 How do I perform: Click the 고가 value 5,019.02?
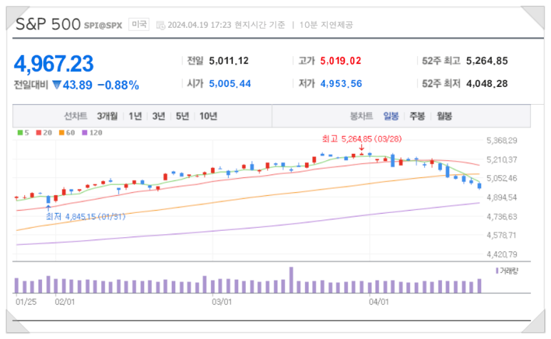[341, 61]
